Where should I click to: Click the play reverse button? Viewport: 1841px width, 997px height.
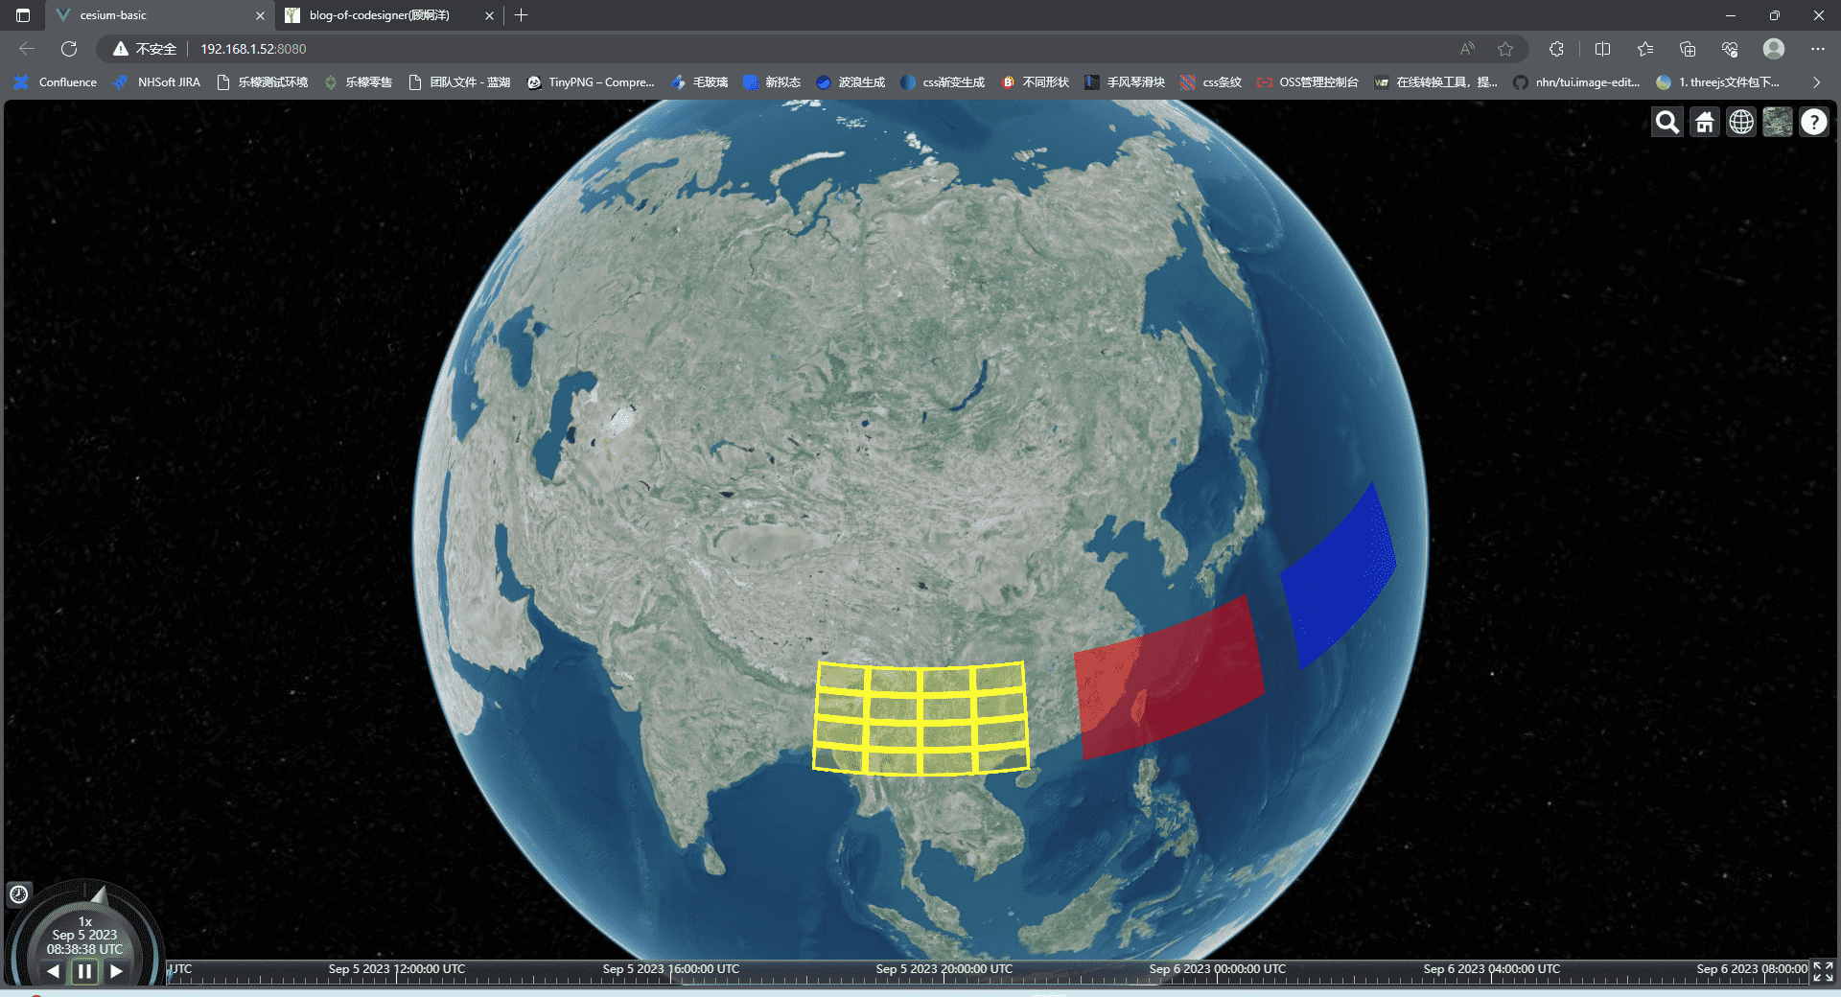pyautogui.click(x=53, y=971)
